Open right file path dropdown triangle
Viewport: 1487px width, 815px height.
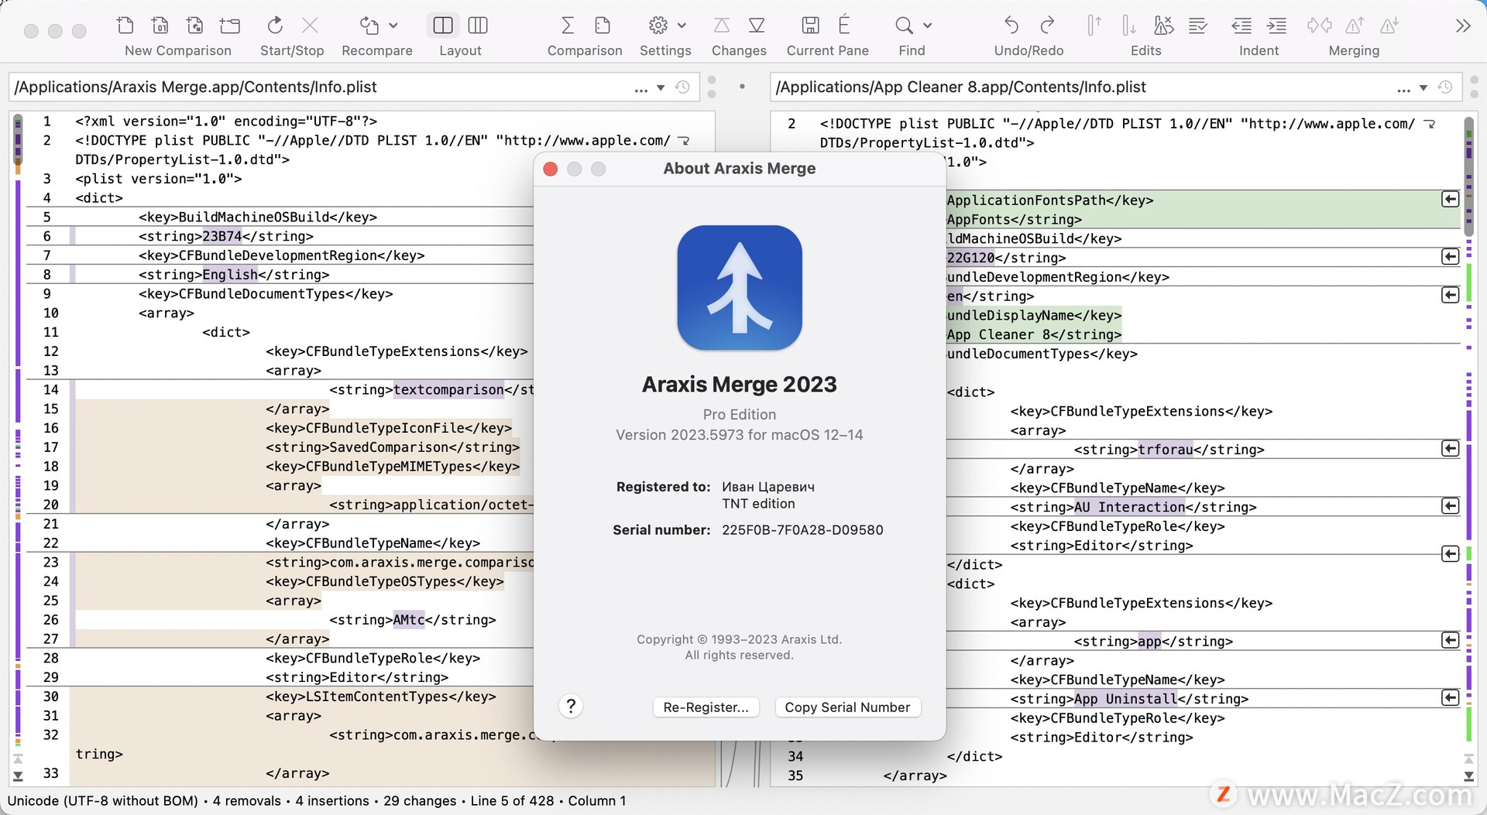(1423, 88)
